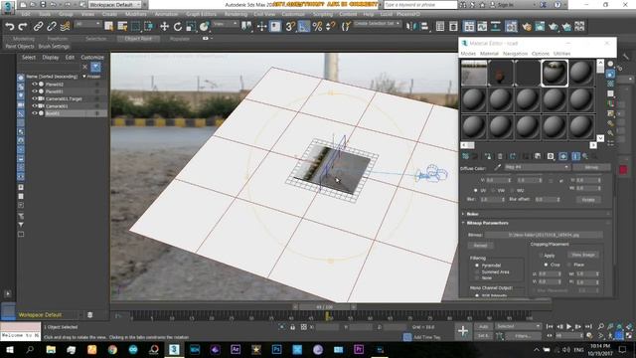Toggle the Percent Snap tool
Screen dimensions: 636x358
click(x=317, y=27)
